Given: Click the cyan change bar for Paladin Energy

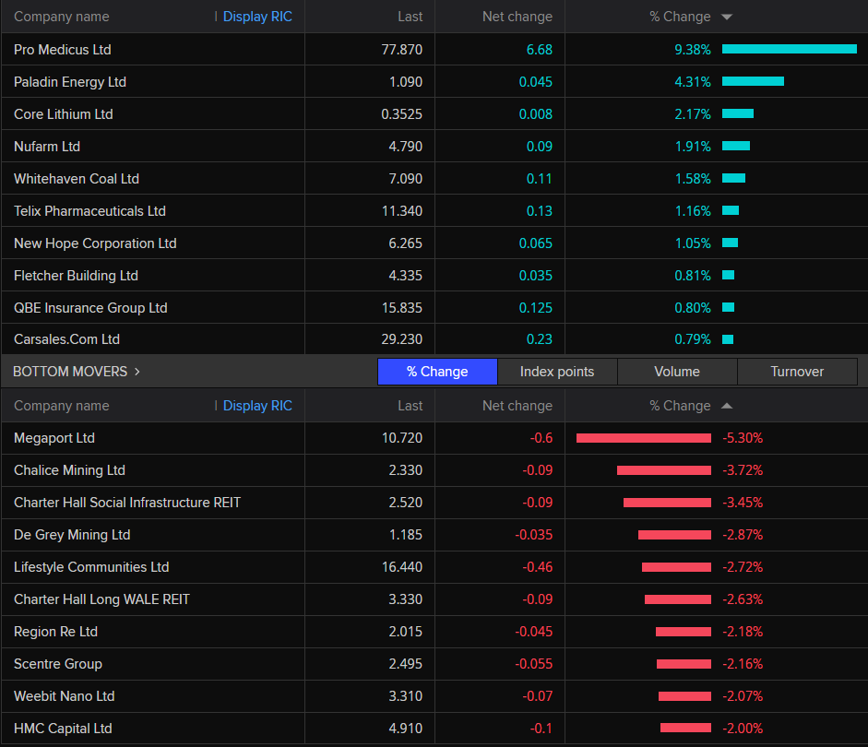Looking at the screenshot, I should [x=753, y=81].
